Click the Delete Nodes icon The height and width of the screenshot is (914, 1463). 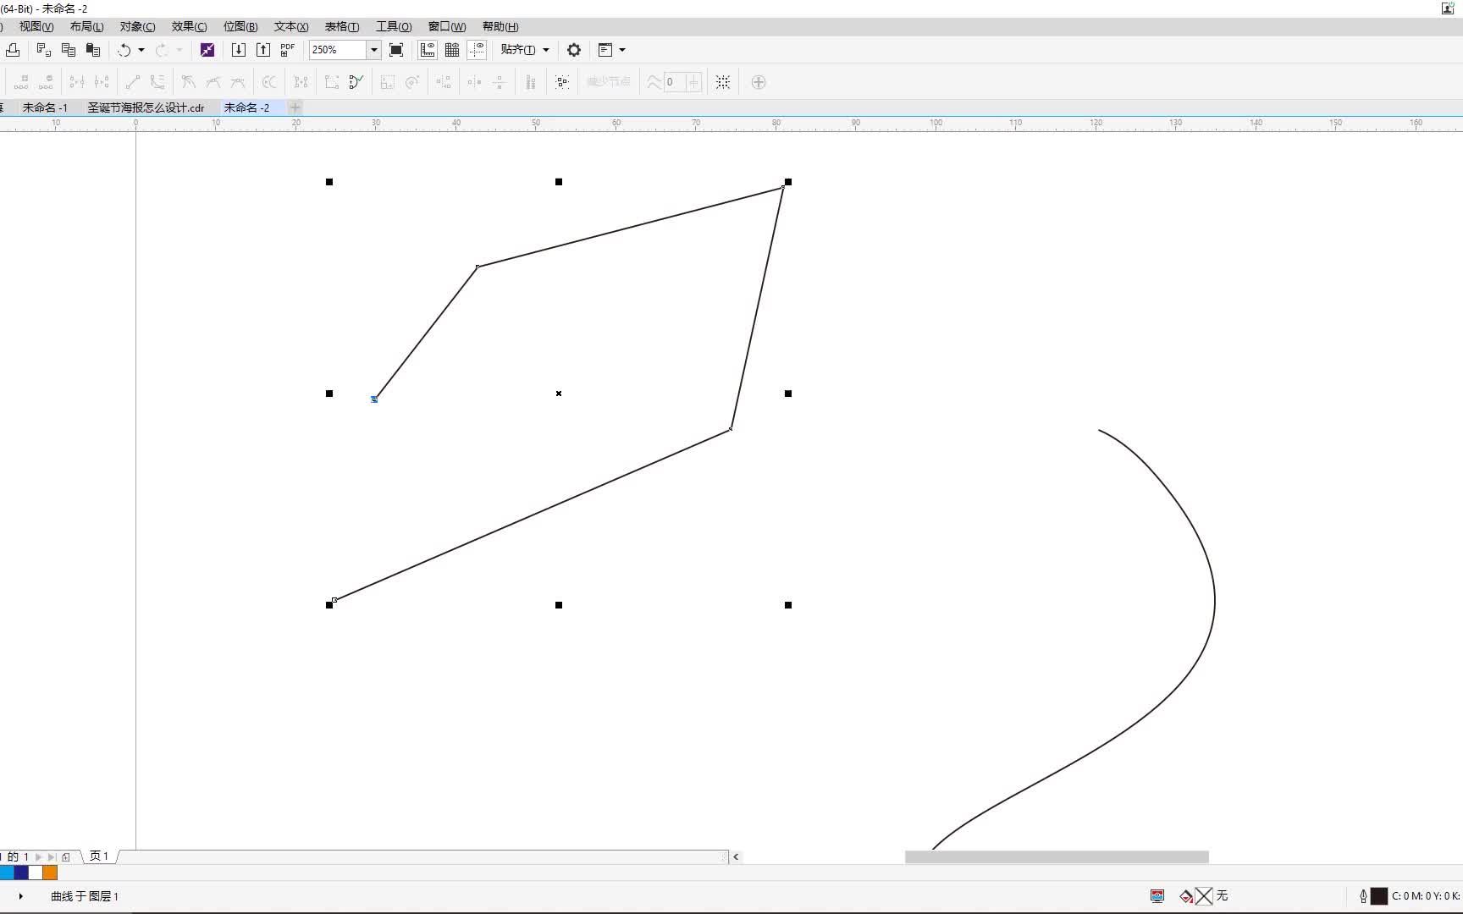[46, 82]
